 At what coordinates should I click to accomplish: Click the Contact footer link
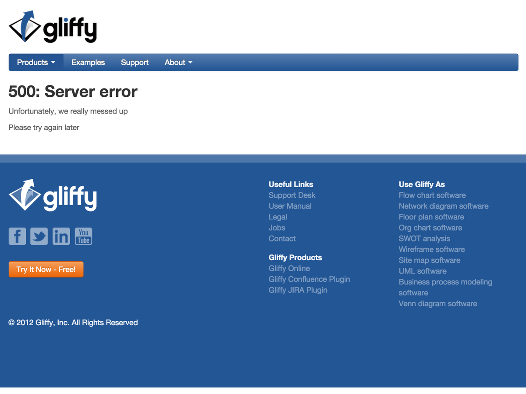pyautogui.click(x=282, y=238)
